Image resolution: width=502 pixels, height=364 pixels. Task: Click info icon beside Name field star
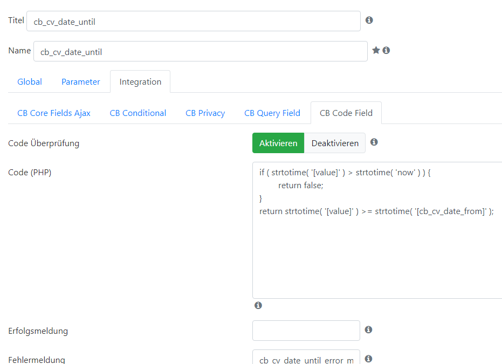click(386, 50)
